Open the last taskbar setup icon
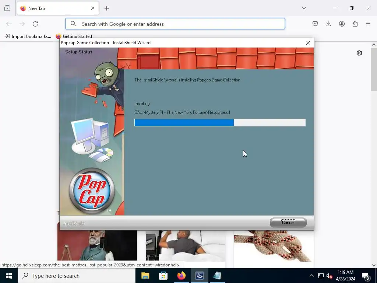Image resolution: width=377 pixels, height=283 pixels. pos(217,276)
